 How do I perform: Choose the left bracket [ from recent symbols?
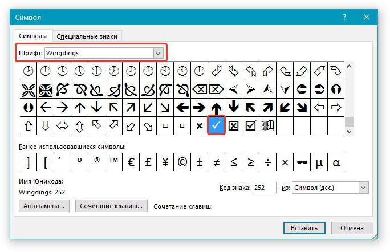[x=45, y=162]
